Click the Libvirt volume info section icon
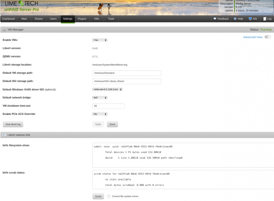274x201 pixels. (x=4, y=135)
